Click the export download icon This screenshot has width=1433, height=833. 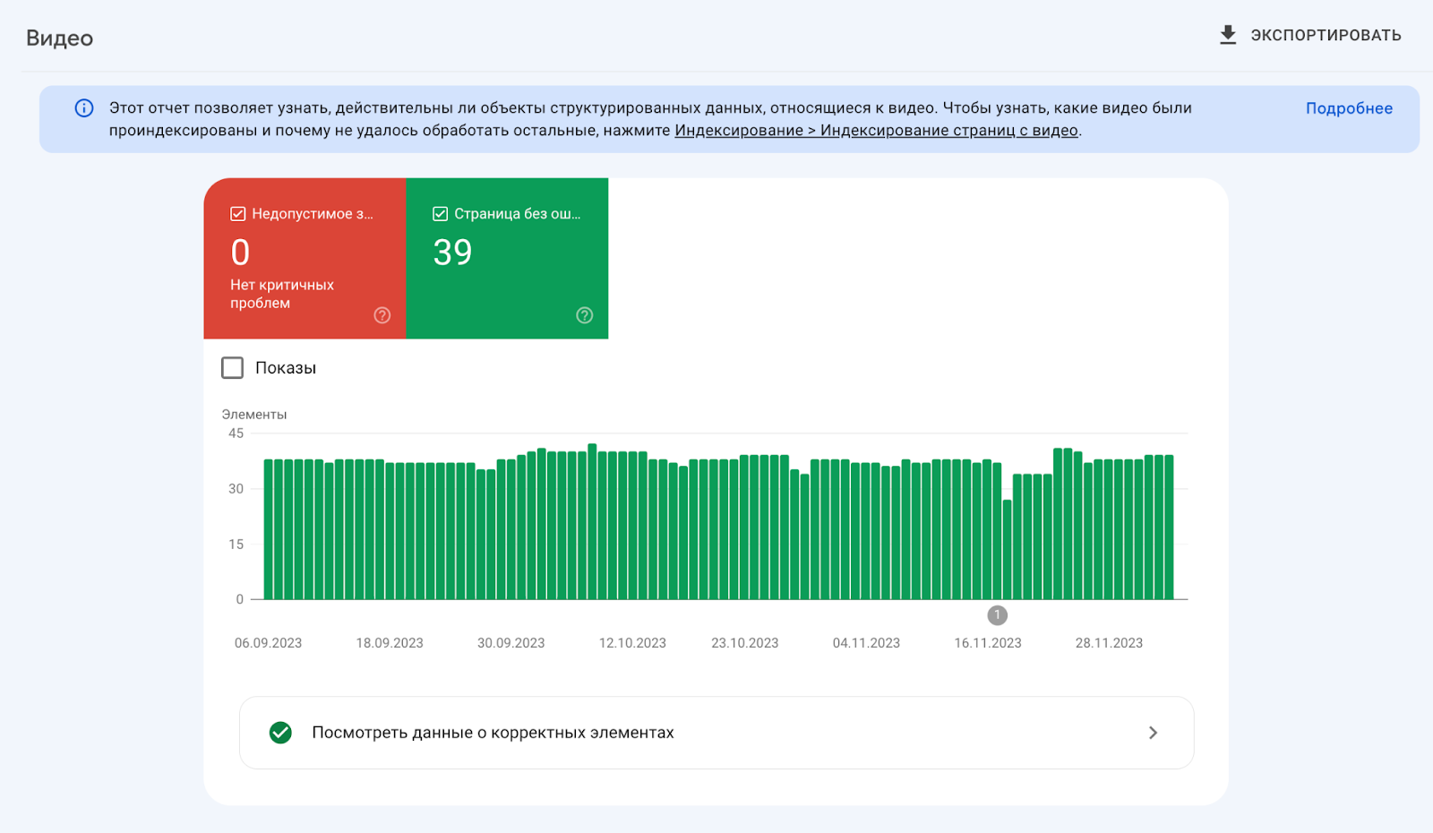(x=1228, y=35)
